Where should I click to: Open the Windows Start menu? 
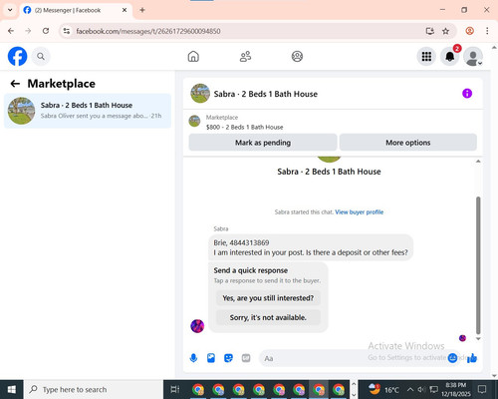coord(12,389)
